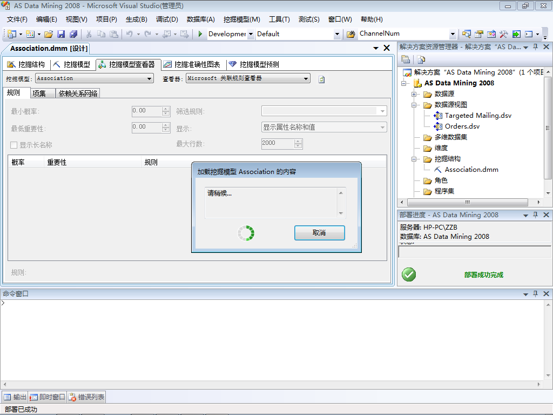Select Association.dmm in Solution Explorer
Image resolution: width=553 pixels, height=415 pixels.
tap(471, 170)
